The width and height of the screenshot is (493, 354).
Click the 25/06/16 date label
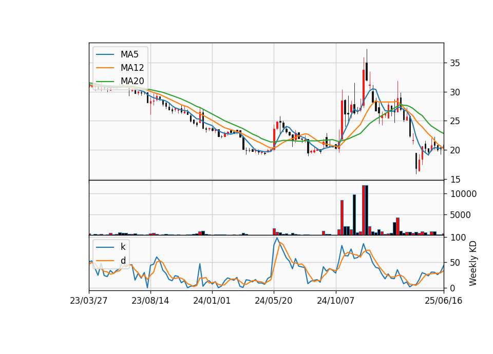[x=444, y=301]
